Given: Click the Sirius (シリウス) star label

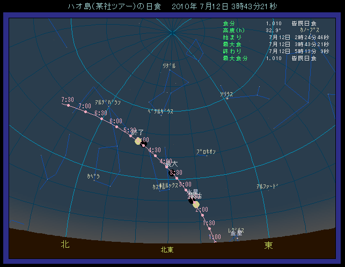Looking at the screenshot, I should [x=226, y=94].
